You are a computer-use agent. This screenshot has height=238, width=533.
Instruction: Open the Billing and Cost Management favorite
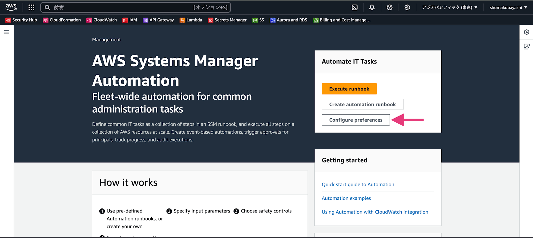pyautogui.click(x=342, y=20)
